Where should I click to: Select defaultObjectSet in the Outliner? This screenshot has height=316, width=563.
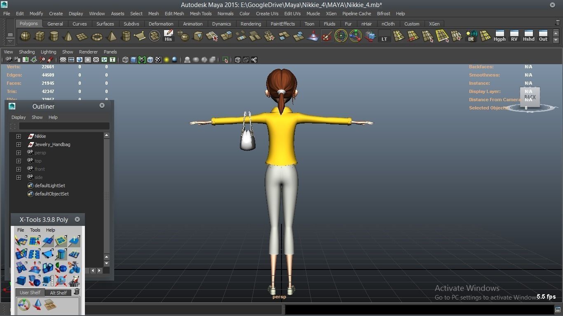(52, 194)
